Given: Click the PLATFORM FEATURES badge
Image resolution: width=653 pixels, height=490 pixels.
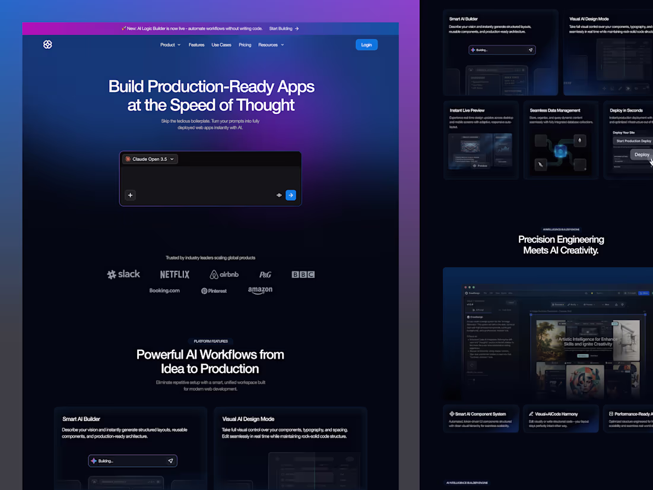Looking at the screenshot, I should click(211, 342).
